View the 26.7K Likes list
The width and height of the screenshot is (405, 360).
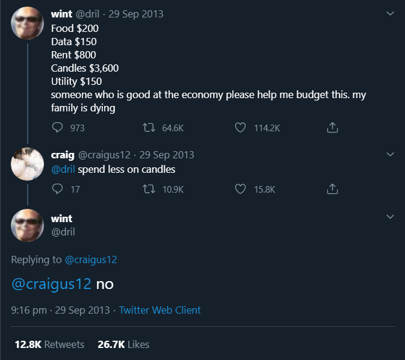(123, 344)
